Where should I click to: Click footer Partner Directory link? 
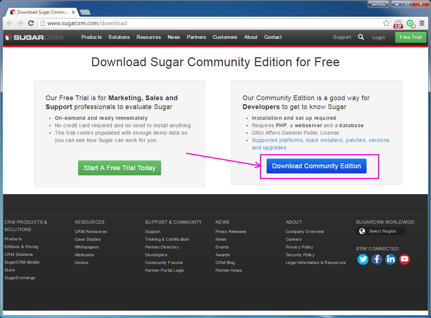point(161,247)
